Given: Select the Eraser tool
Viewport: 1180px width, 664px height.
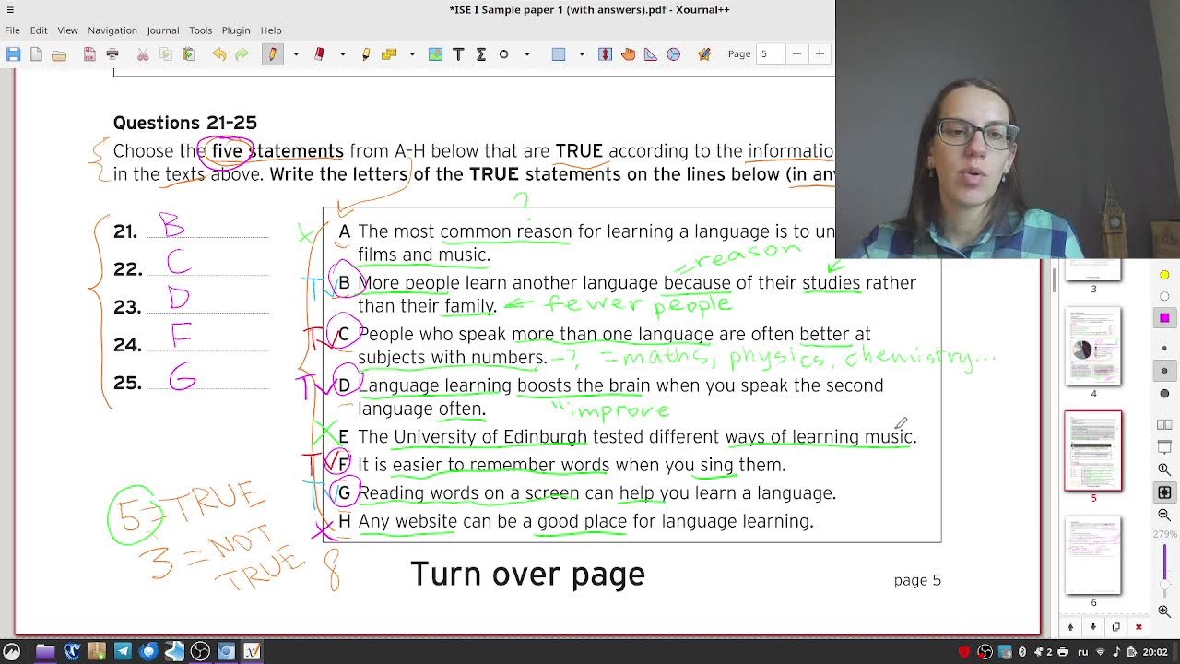Looking at the screenshot, I should (x=320, y=54).
